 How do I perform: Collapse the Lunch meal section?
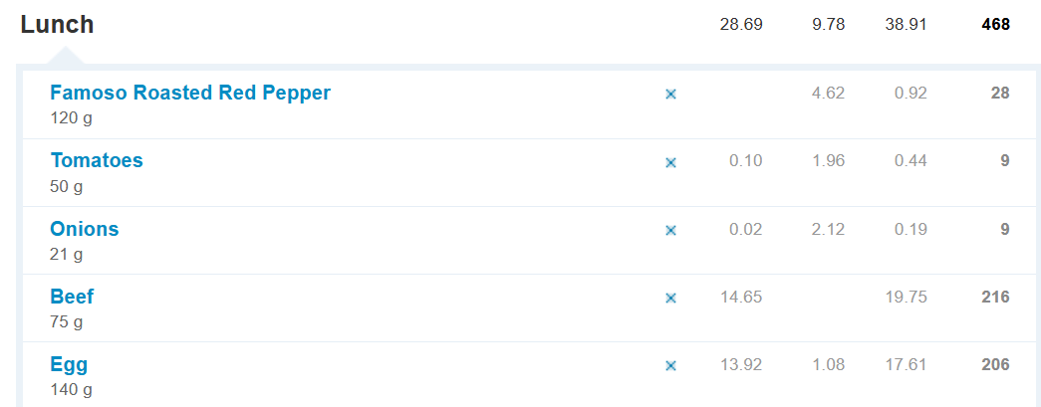point(57,25)
